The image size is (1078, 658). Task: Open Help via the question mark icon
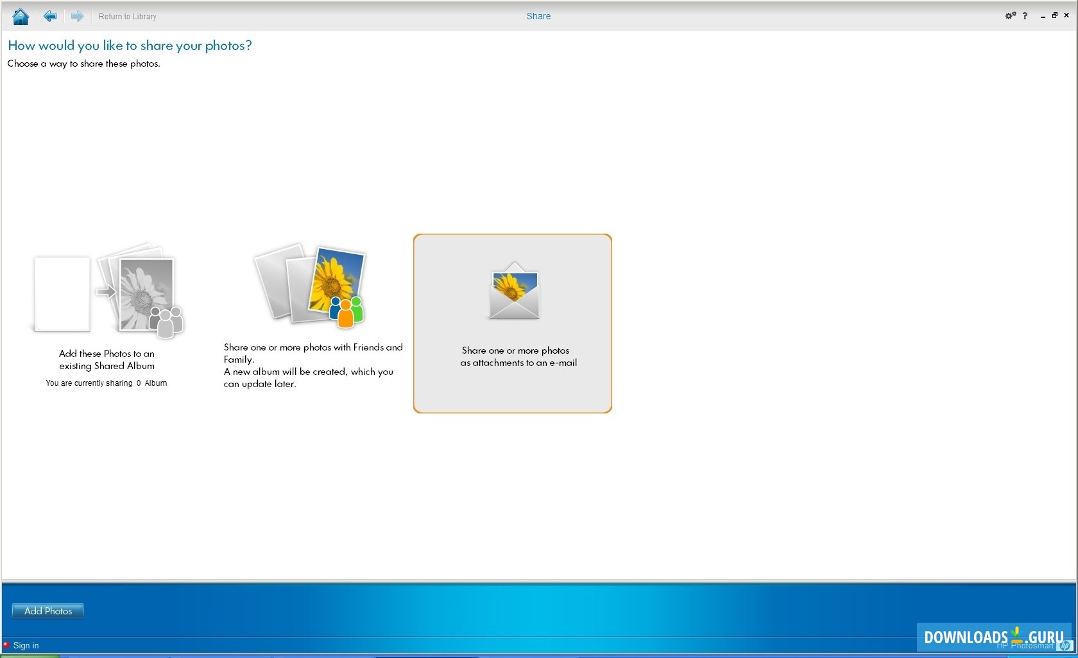[1025, 16]
